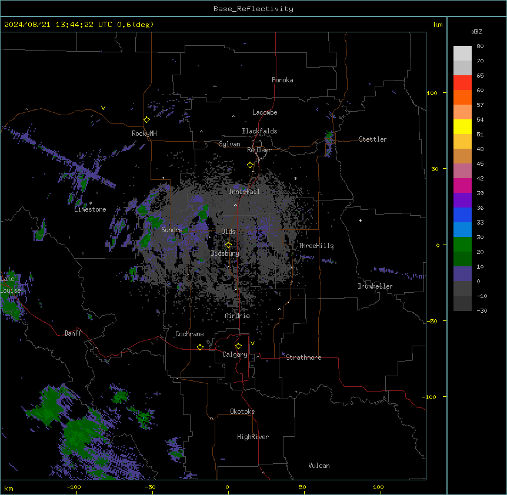Viewport: 507px width, 495px height.
Task: Click the 2024/08/21 13:44:22 UTC timestamp
Action: [58, 25]
